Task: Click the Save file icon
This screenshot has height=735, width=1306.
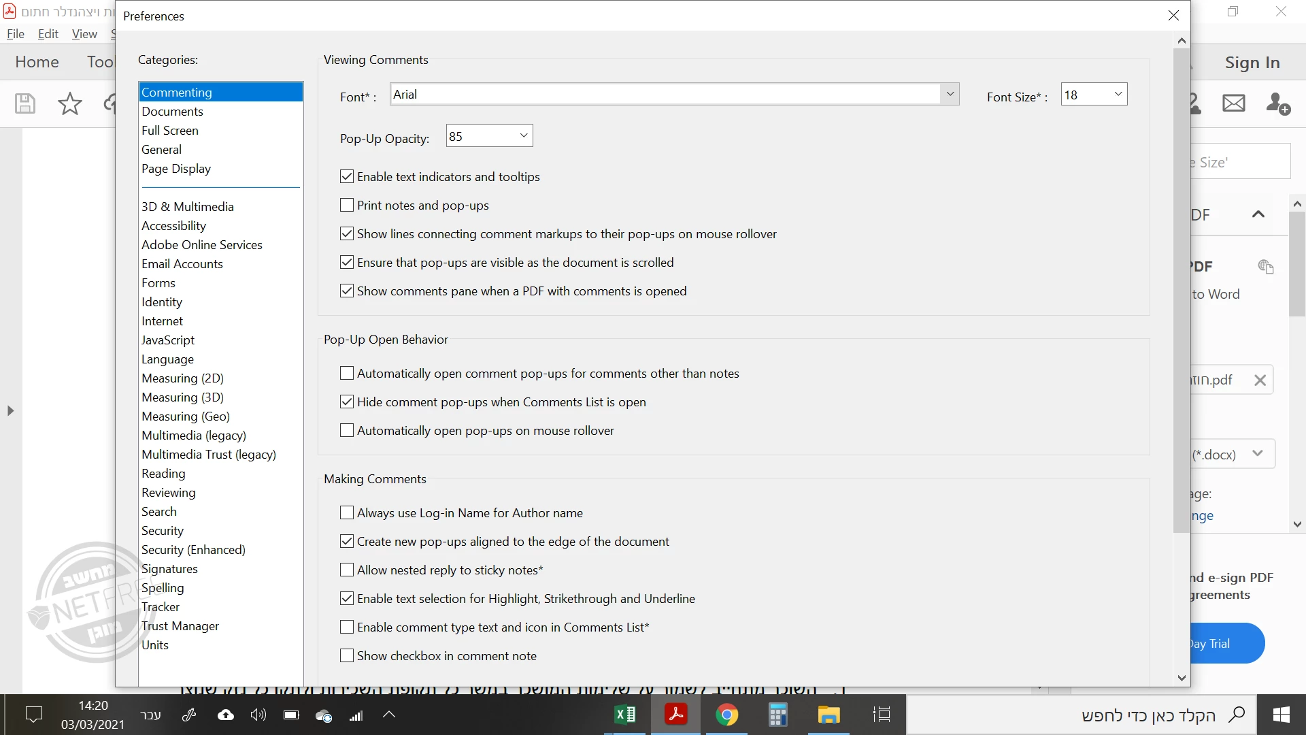Action: click(25, 103)
